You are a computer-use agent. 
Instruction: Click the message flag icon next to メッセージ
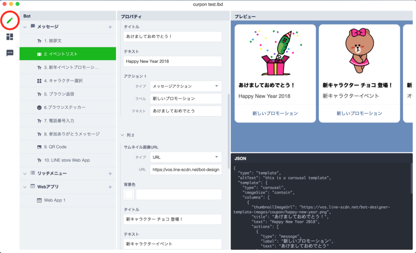click(32, 26)
